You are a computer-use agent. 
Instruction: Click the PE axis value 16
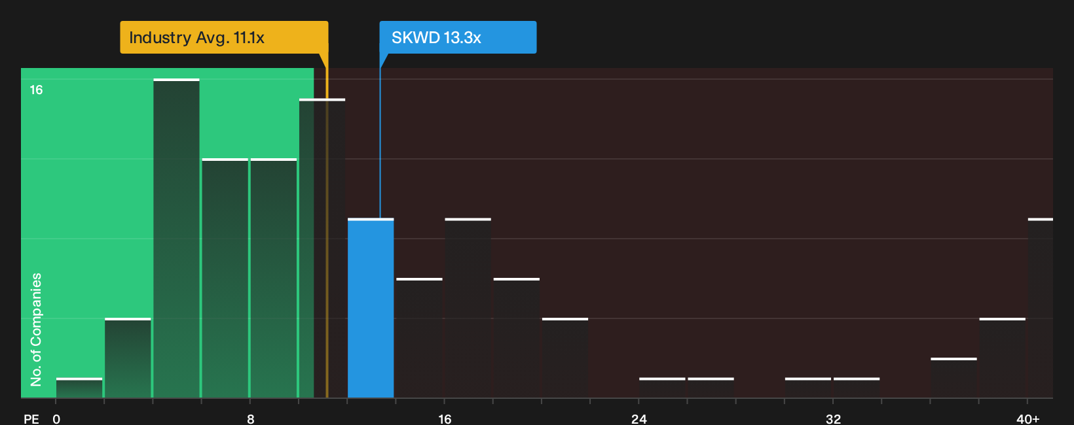coord(445,418)
